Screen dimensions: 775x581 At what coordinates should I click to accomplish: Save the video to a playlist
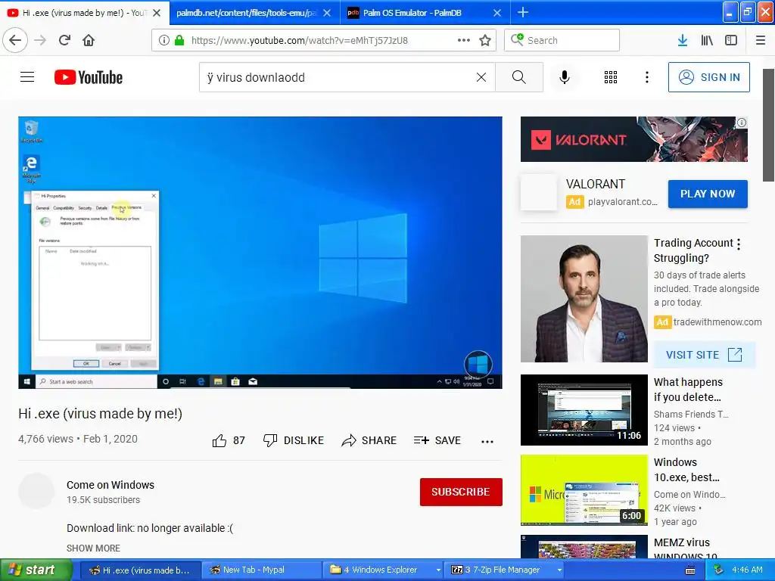pos(437,440)
